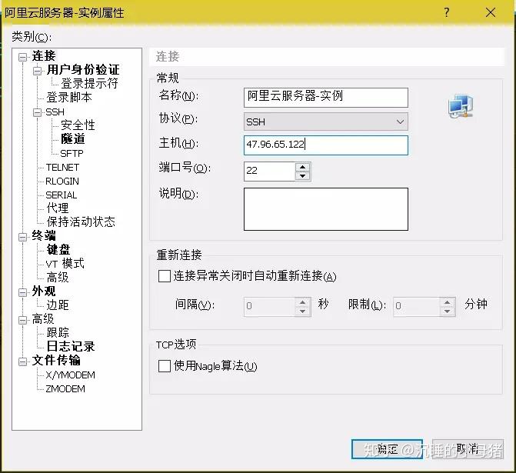Select 外观 tree item
The image size is (516, 473).
click(44, 291)
